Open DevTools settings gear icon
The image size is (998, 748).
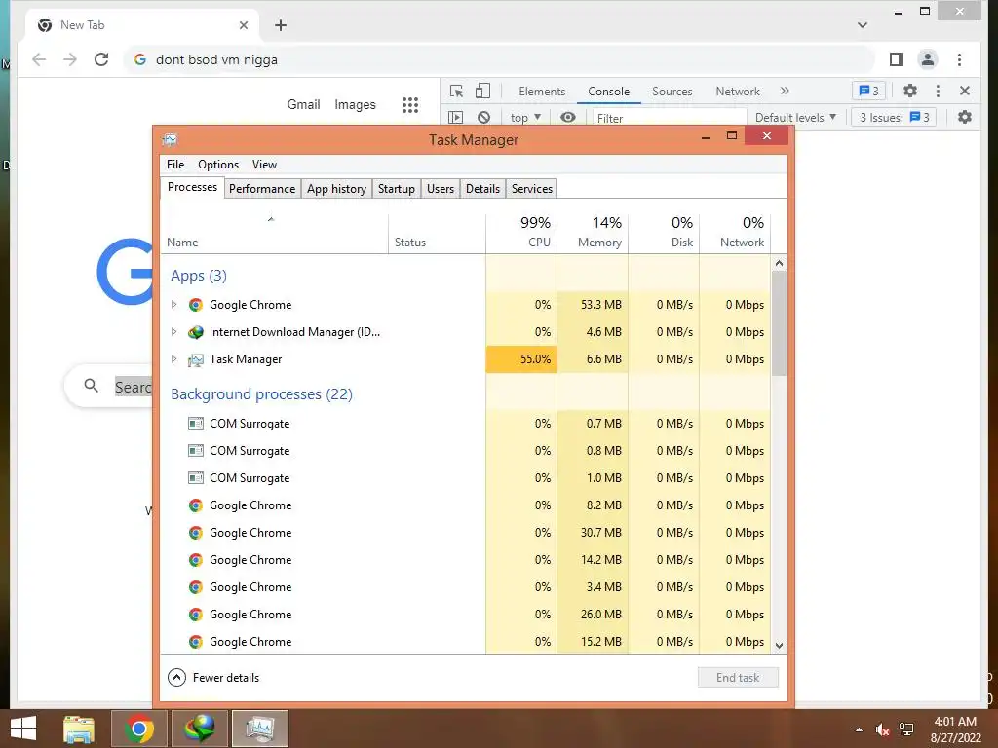(910, 91)
